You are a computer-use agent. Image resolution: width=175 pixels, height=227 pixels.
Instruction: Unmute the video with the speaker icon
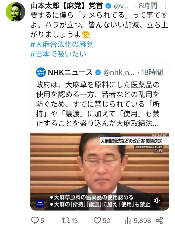pos(157,200)
